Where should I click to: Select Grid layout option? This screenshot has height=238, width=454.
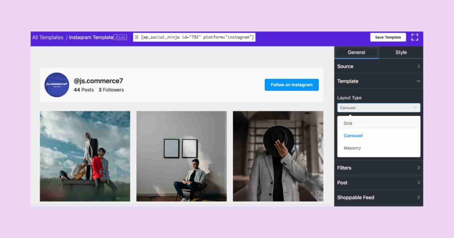tap(348, 123)
